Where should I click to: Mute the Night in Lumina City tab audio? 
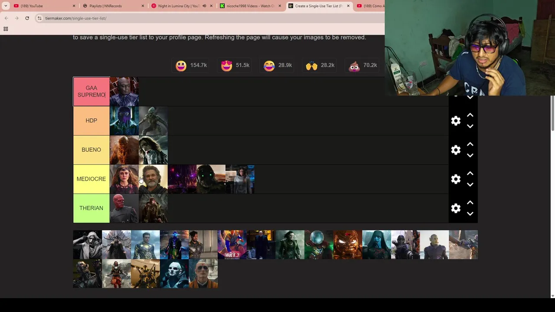204,6
